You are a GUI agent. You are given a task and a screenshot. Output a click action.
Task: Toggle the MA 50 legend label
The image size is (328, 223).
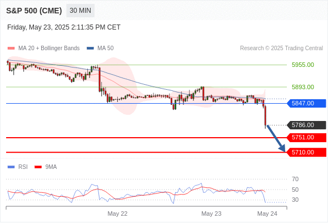(x=106, y=49)
